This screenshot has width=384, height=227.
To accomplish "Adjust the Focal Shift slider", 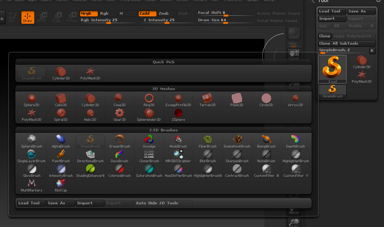I will pyautogui.click(x=225, y=13).
